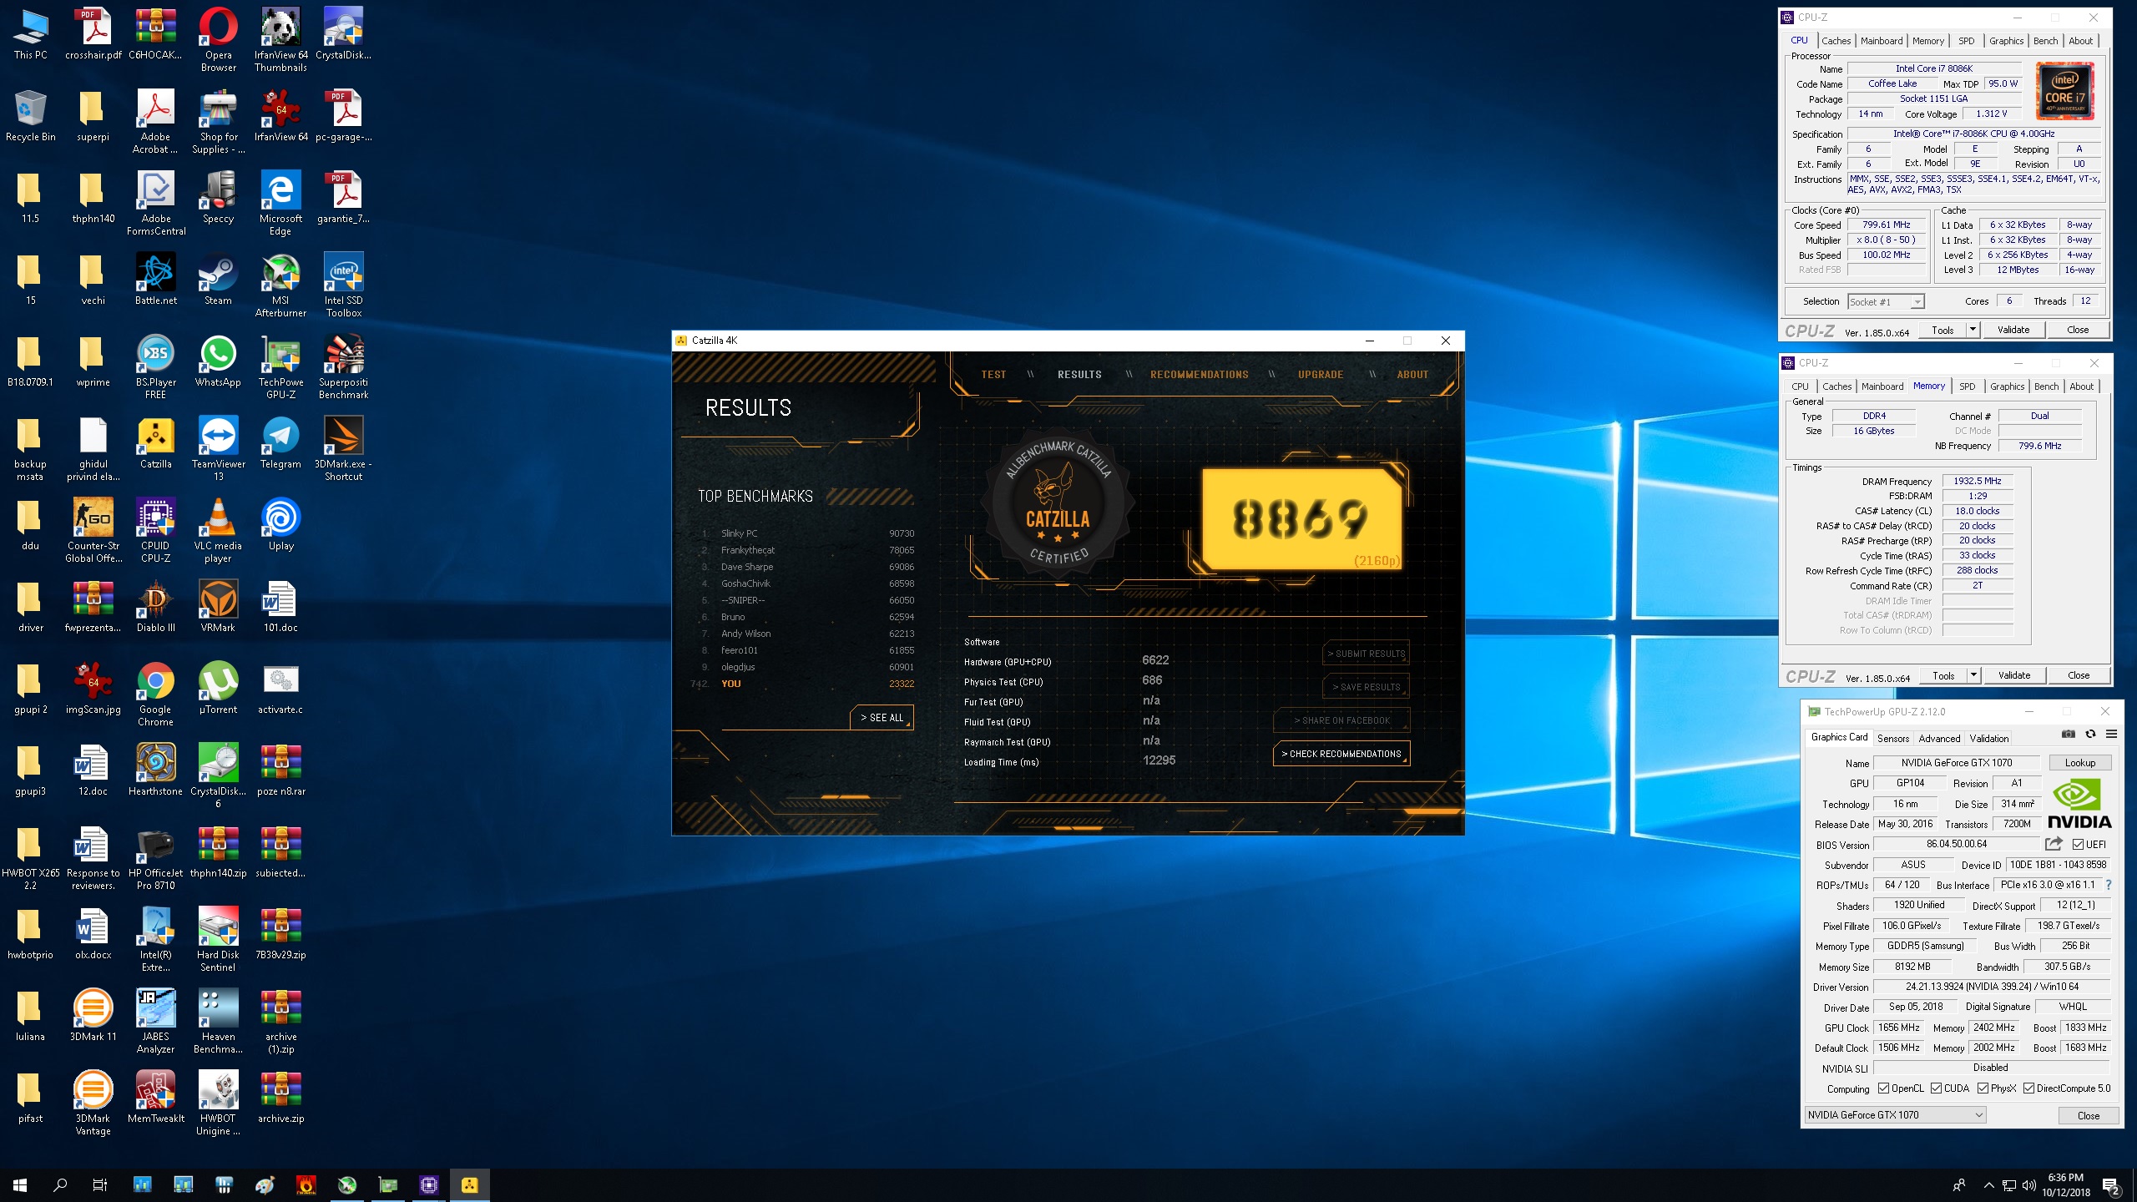
Task: Toggle the PhysX checkbox in GPU-Z
Action: coord(1983,1088)
